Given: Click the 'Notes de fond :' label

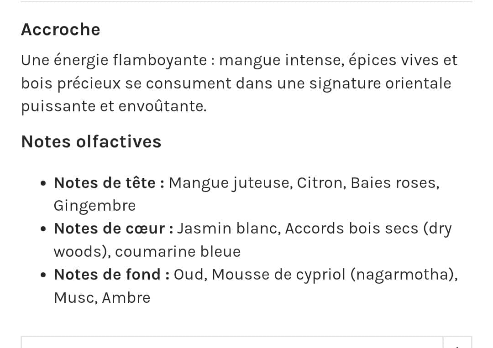Looking at the screenshot, I should 112,275.
